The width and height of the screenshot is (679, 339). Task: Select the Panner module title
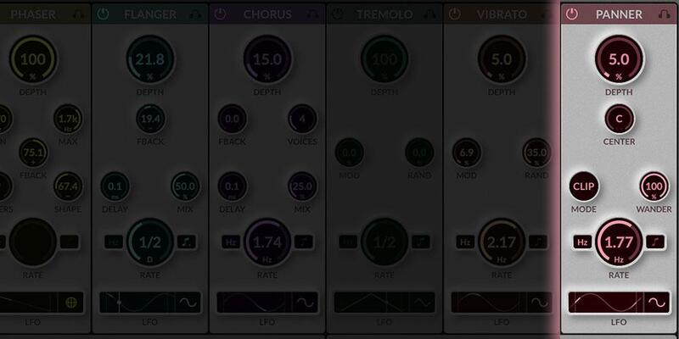pos(619,14)
